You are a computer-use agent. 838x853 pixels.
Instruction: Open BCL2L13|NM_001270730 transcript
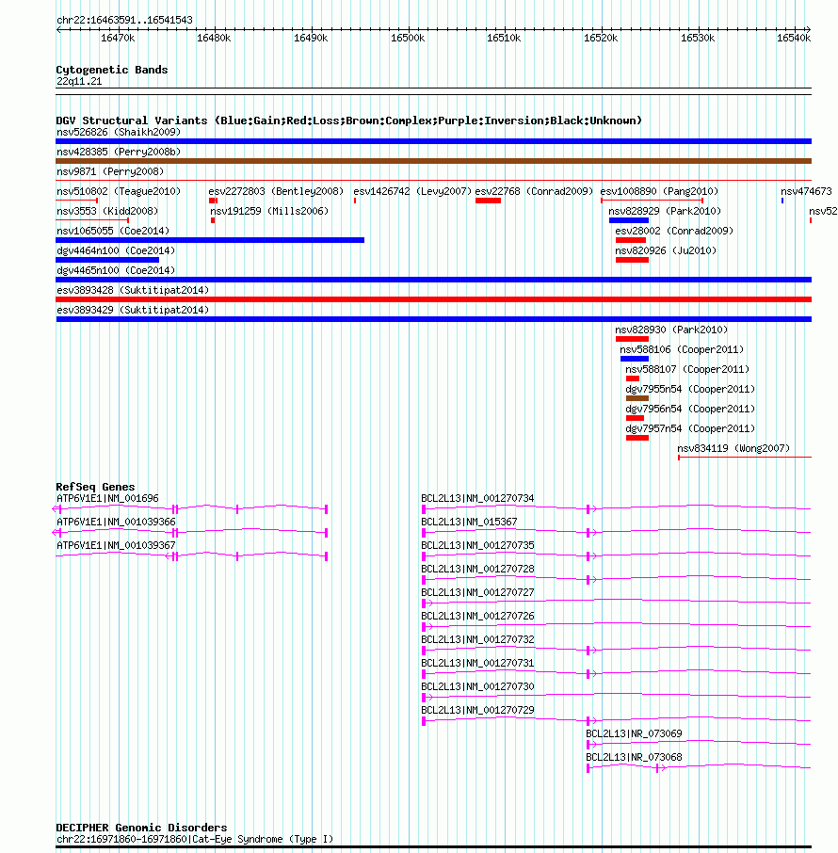coord(477,686)
